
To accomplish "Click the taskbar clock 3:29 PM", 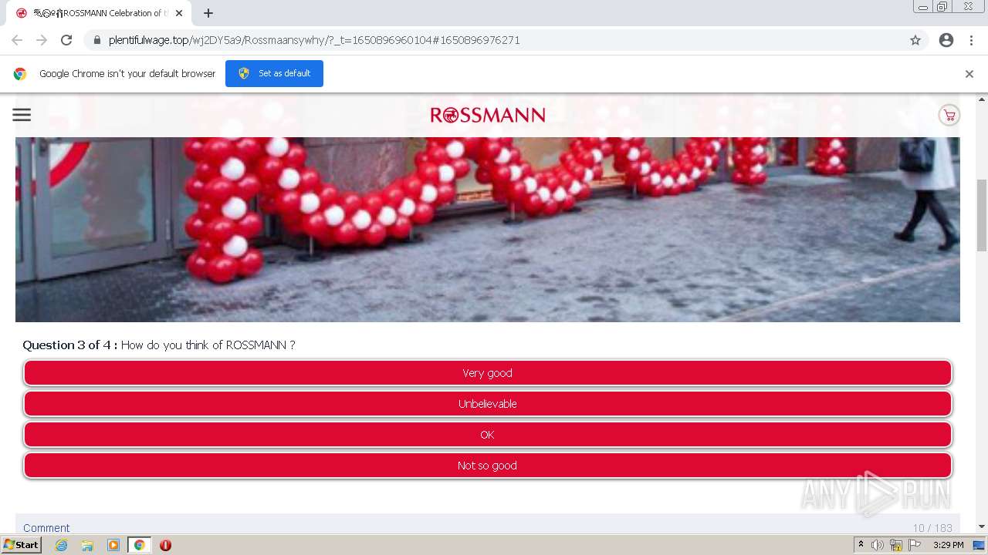I will point(948,545).
